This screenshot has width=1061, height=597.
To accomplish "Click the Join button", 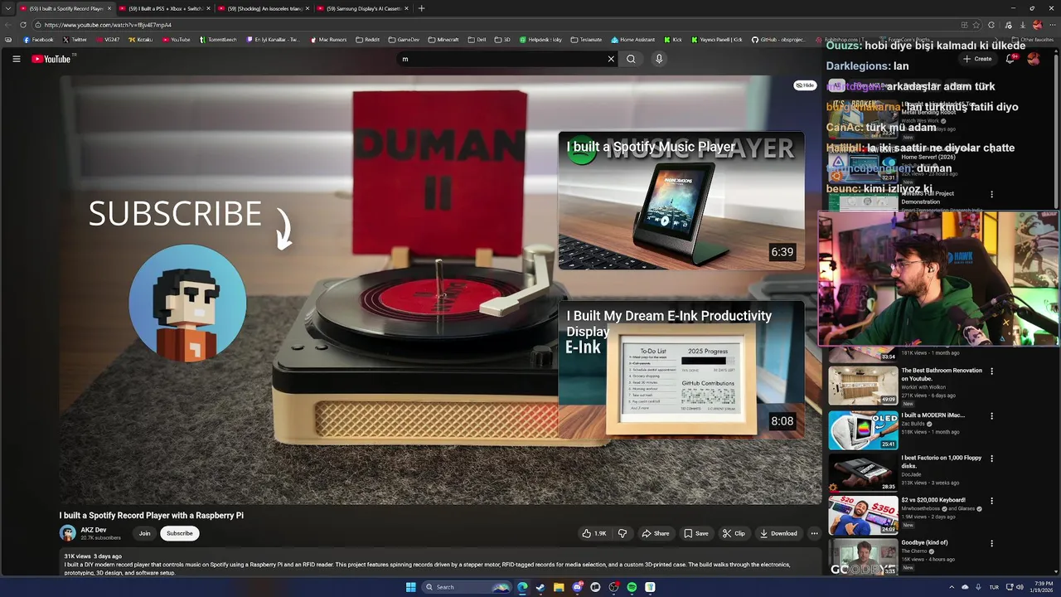I will [144, 533].
